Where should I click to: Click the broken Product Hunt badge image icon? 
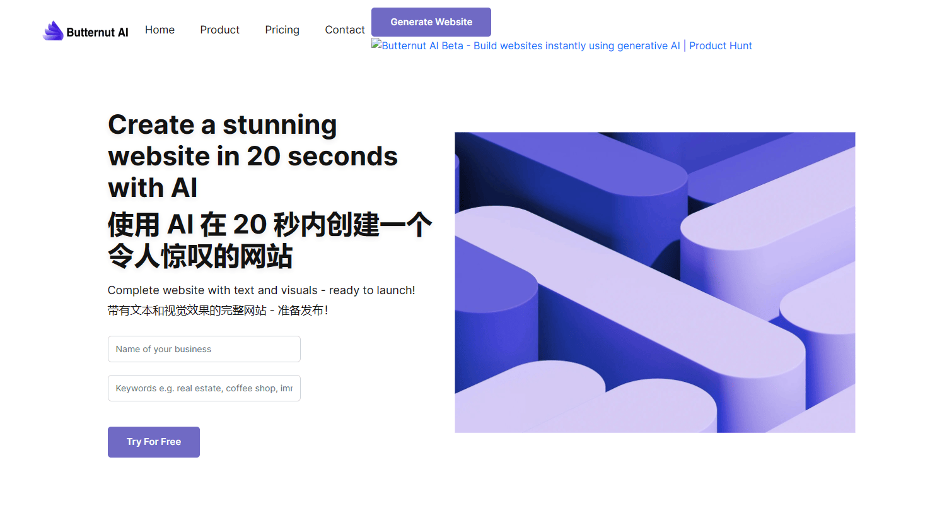tap(376, 44)
